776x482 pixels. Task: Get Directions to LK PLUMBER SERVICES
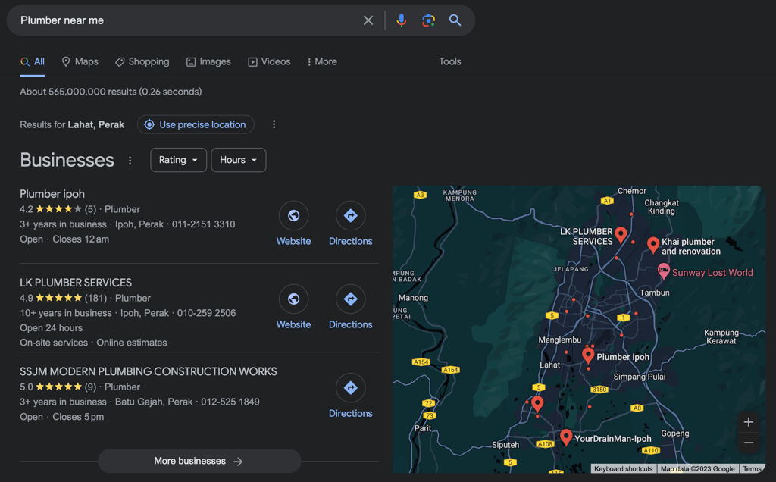pyautogui.click(x=350, y=299)
